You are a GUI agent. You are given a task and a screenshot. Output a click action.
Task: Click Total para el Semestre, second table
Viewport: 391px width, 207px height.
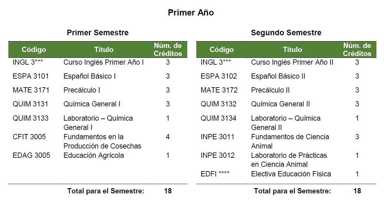[x=292, y=191]
